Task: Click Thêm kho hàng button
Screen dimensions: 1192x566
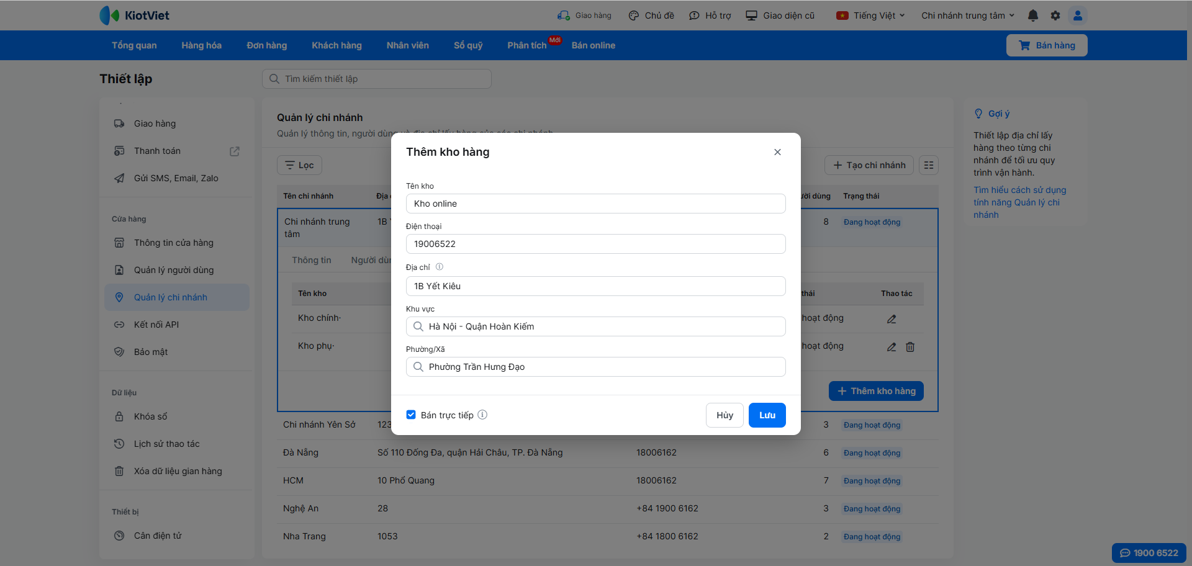Action: tap(876, 391)
